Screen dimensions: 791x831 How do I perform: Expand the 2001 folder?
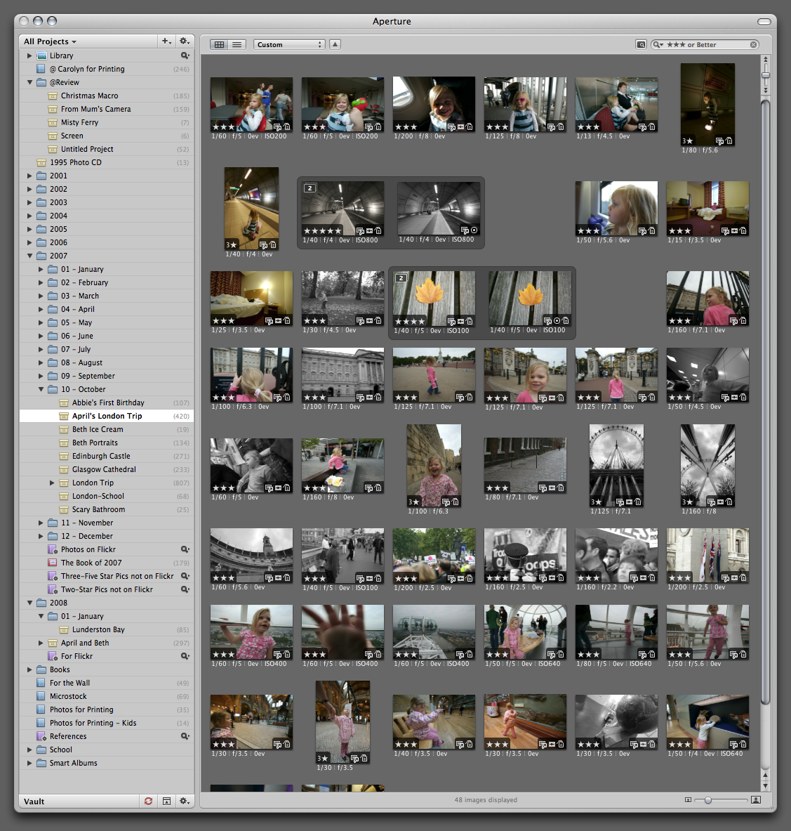coord(29,176)
